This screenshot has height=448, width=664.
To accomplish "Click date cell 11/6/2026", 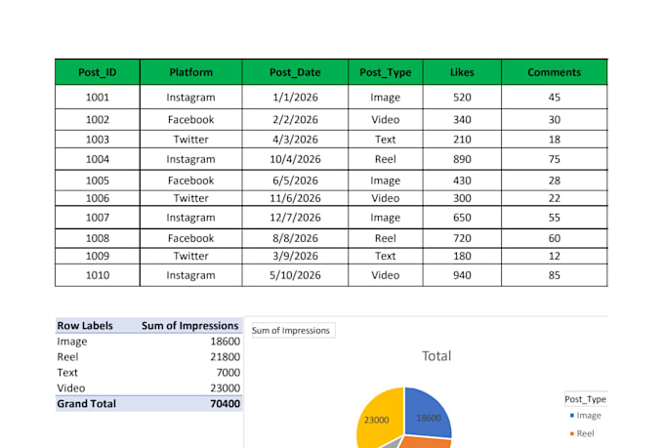I will tap(295, 198).
